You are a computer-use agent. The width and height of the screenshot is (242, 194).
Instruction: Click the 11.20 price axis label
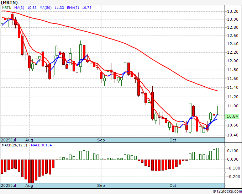pyautogui.click(x=233, y=97)
